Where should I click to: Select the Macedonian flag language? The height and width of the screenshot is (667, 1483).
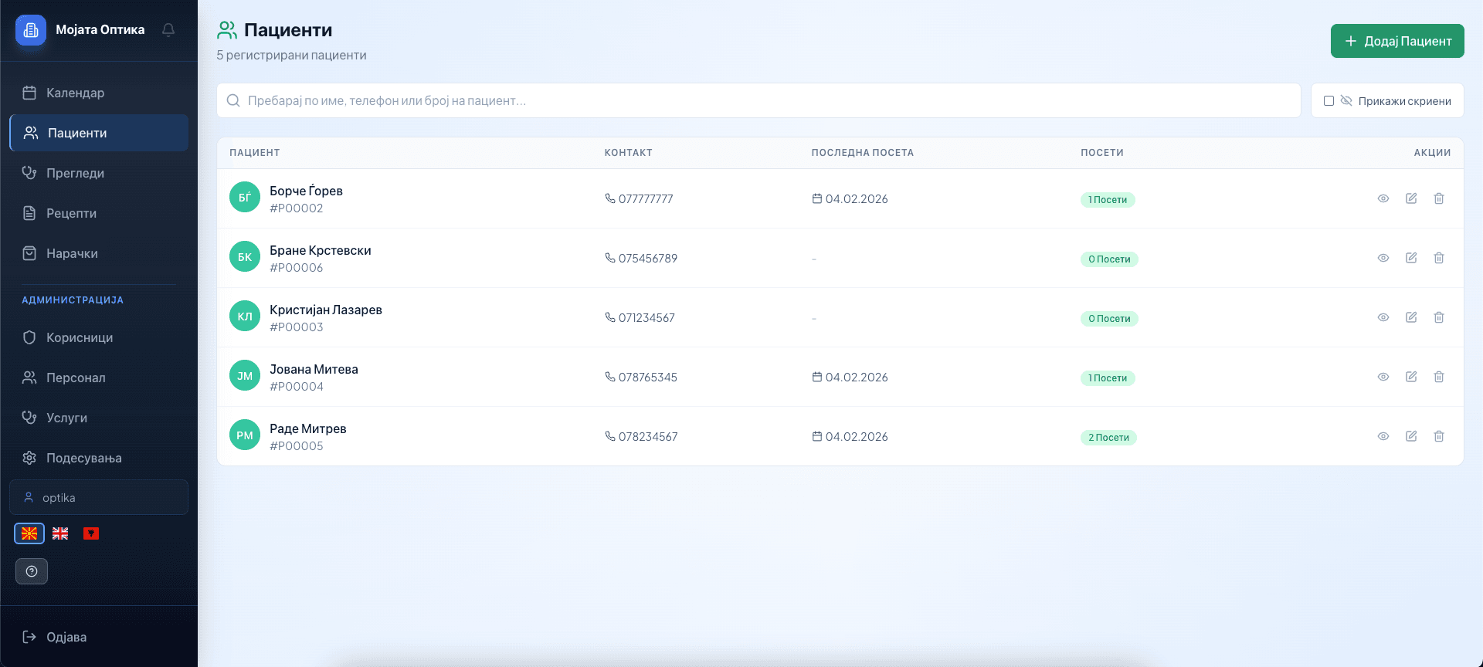click(29, 533)
